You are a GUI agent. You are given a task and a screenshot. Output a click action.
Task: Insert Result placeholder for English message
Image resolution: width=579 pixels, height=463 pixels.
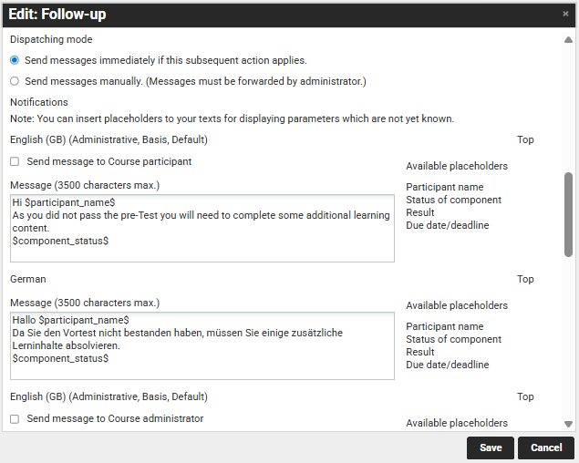[x=420, y=212]
